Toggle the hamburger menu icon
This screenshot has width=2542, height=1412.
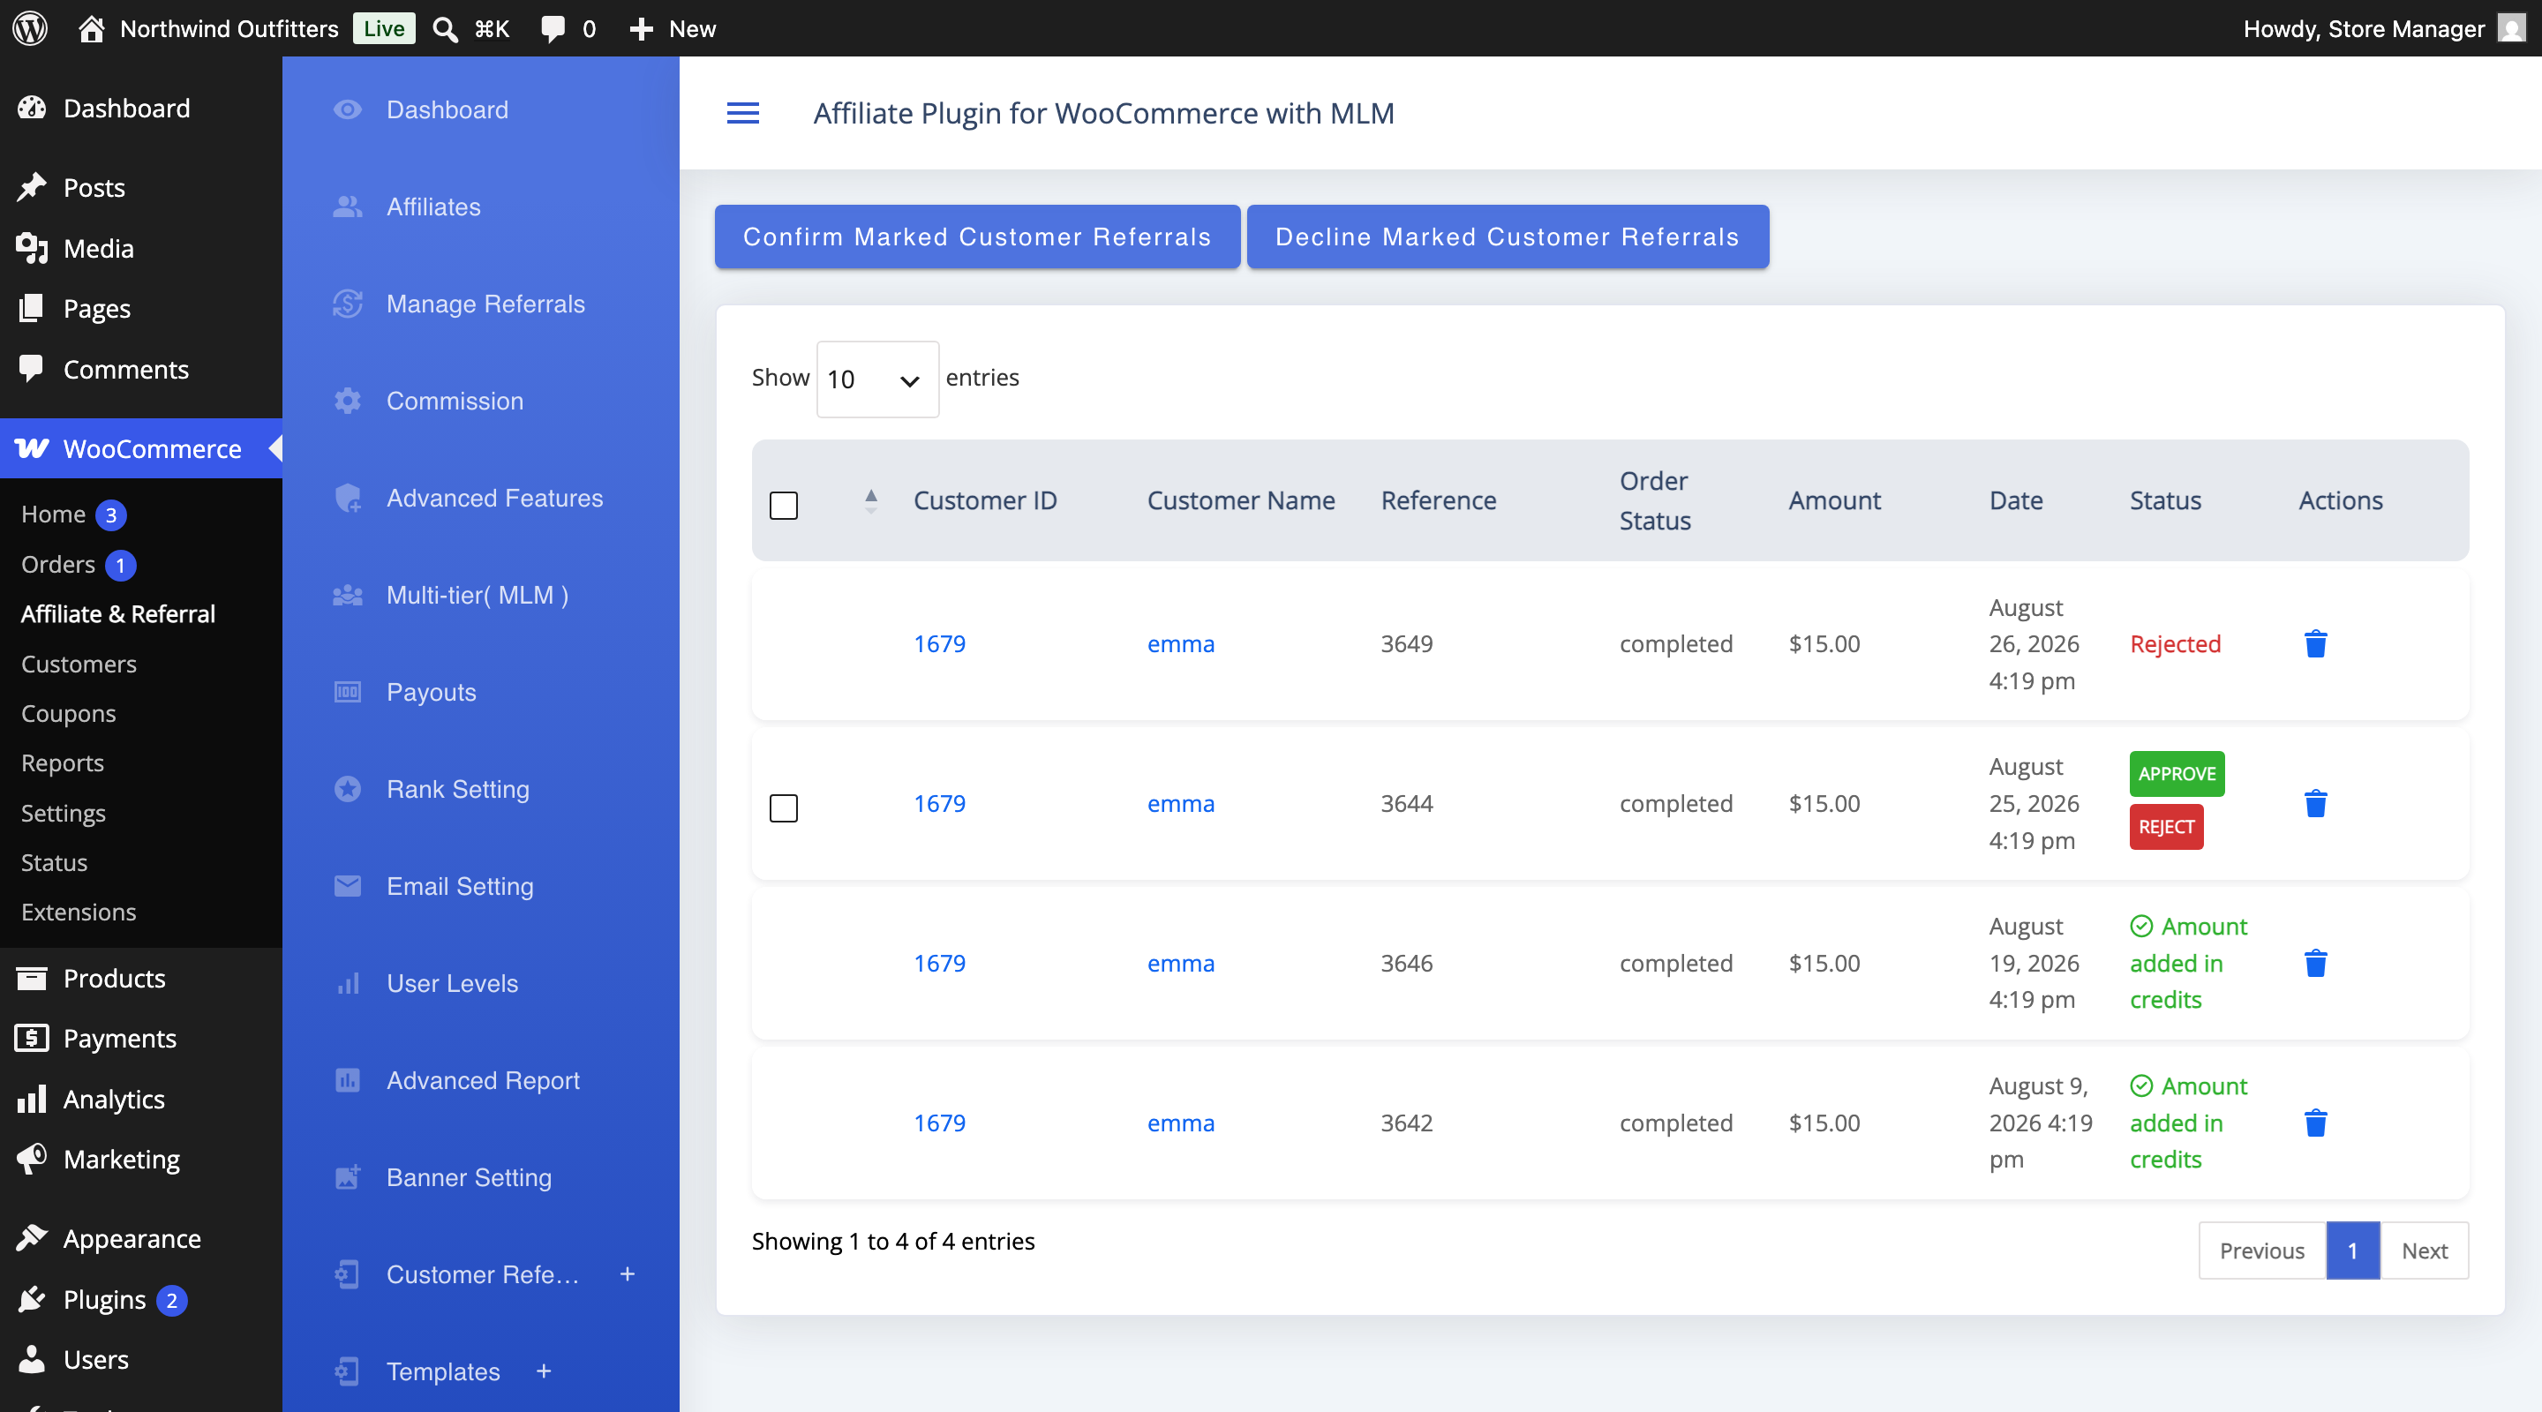pos(743,114)
